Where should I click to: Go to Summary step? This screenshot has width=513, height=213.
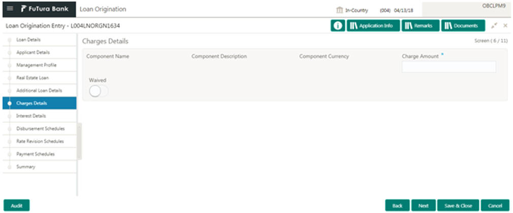40,167
